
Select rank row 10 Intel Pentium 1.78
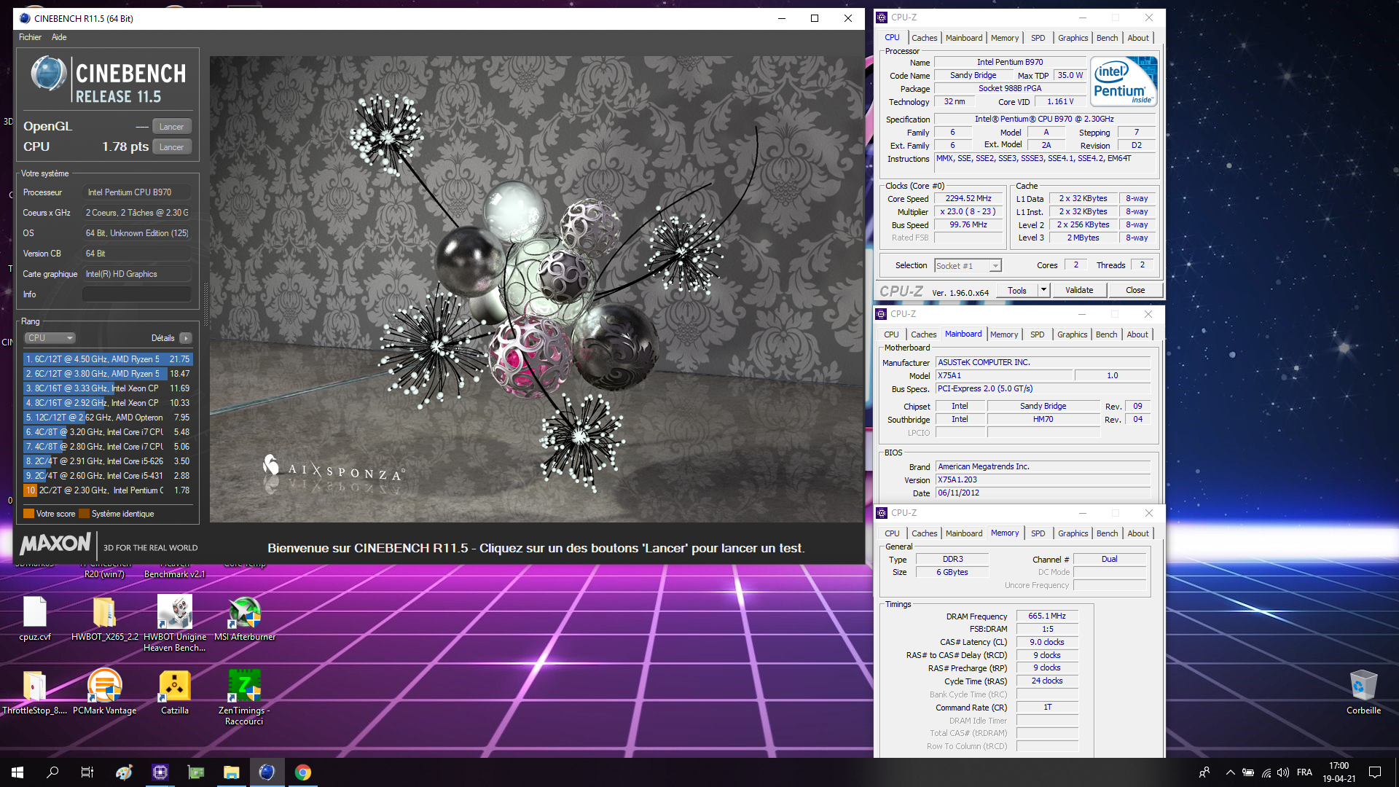pyautogui.click(x=108, y=490)
